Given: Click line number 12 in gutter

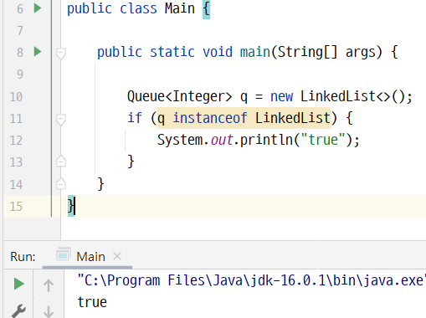Looking at the screenshot, I should (16, 141).
